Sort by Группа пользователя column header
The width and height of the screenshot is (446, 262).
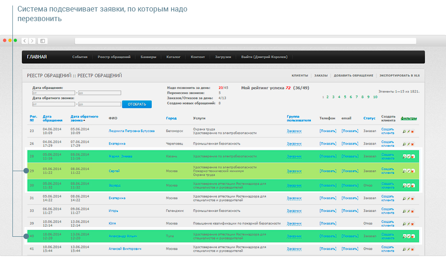coord(299,118)
